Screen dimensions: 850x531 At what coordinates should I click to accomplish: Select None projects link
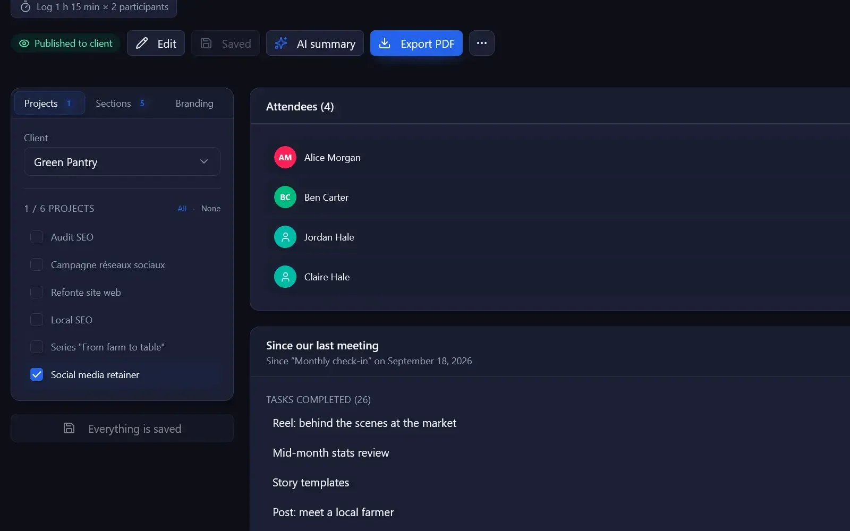tap(211, 209)
